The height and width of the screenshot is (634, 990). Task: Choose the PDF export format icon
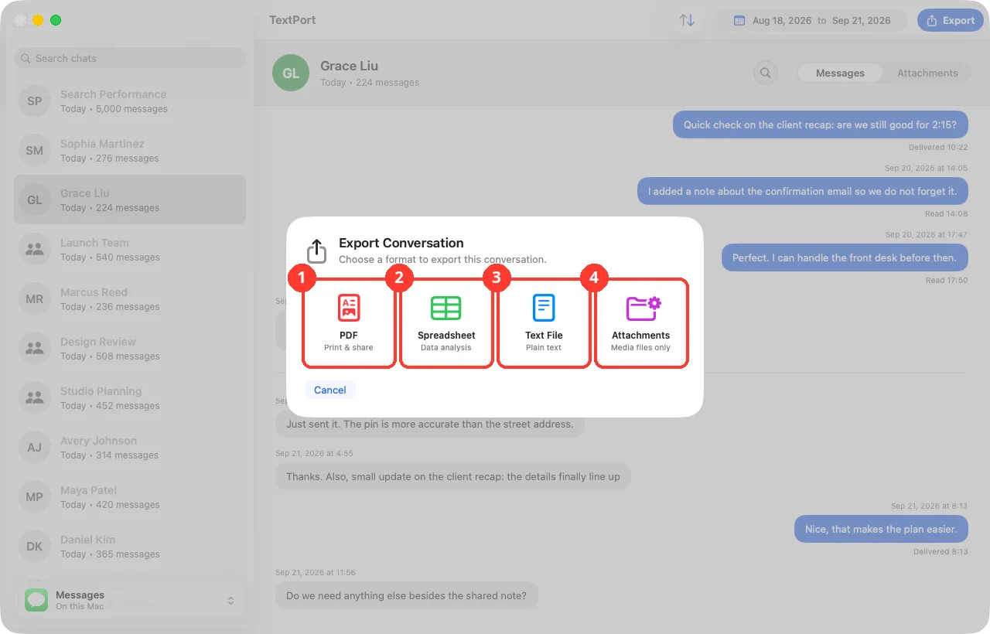(x=349, y=308)
